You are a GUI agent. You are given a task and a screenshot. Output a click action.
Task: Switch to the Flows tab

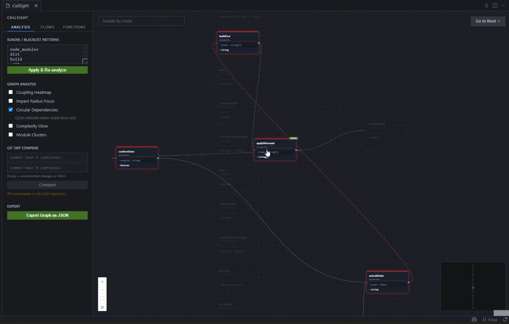tap(47, 27)
